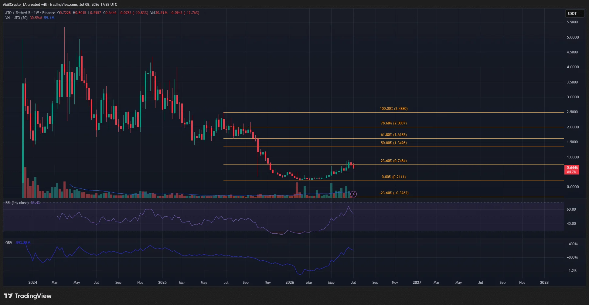Click the current price label 0.6446
This screenshot has height=305, width=589.
point(572,170)
